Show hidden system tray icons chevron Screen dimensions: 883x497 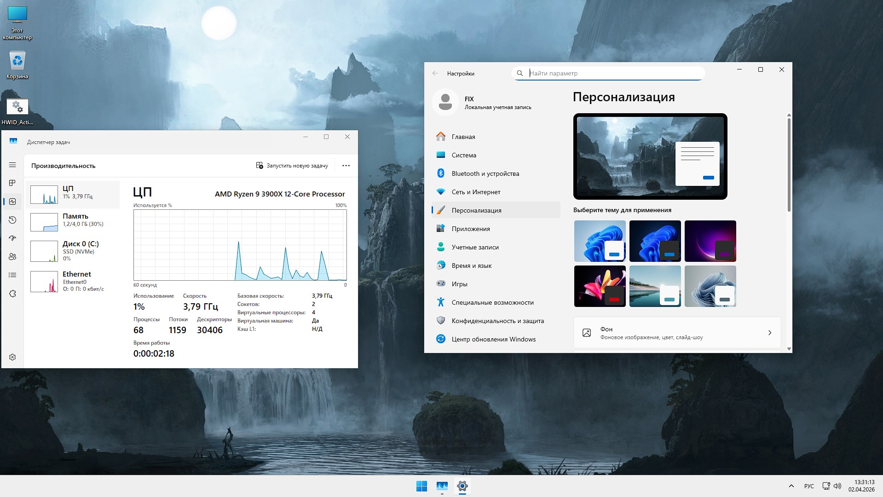pos(791,486)
